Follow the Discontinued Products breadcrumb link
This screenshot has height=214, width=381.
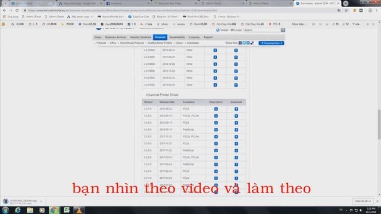point(132,43)
